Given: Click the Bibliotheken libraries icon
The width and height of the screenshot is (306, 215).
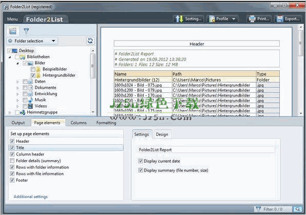Looking at the screenshot, I should click(x=23, y=57).
